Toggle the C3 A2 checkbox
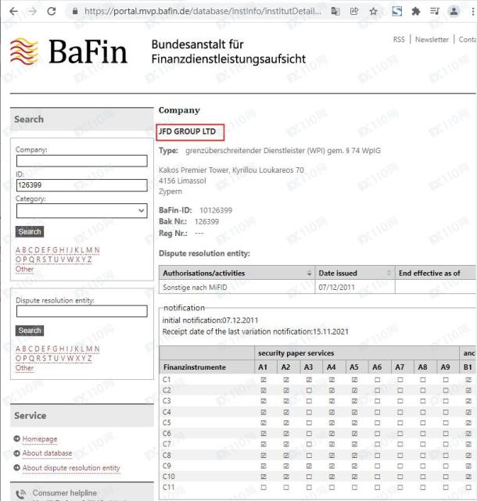This screenshot has width=477, height=501. tap(286, 401)
